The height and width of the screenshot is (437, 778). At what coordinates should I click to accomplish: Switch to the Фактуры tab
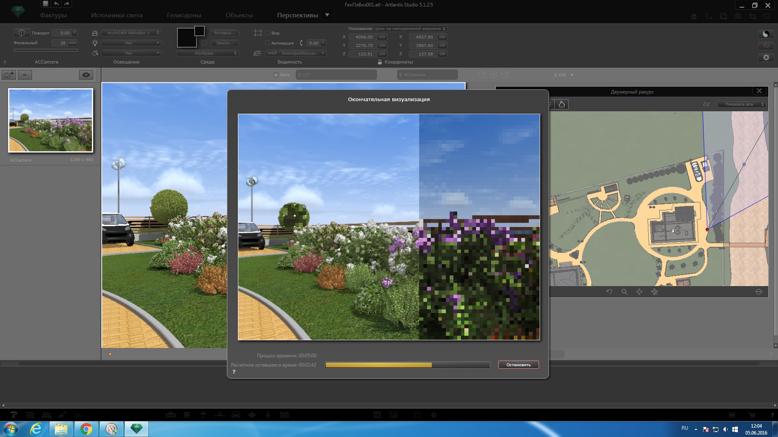(53, 15)
